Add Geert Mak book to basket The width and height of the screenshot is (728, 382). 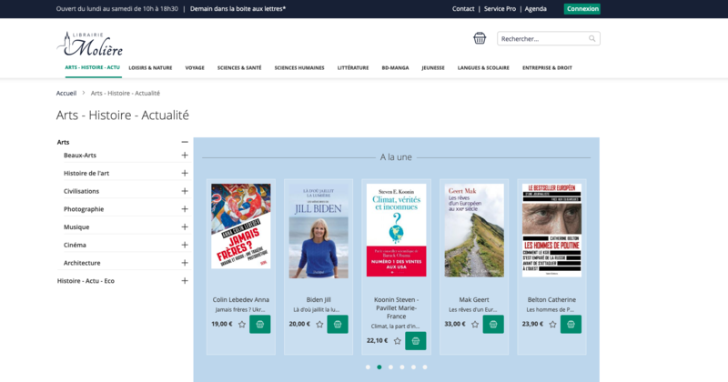[493, 324]
